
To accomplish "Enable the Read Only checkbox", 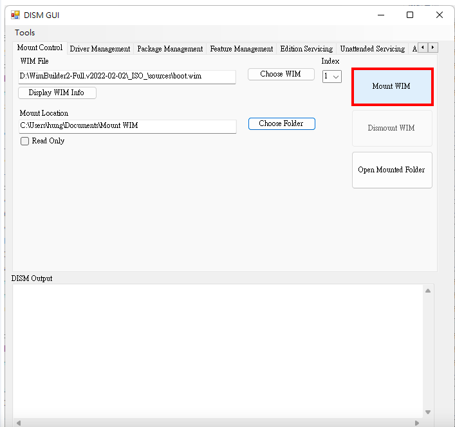I will click(24, 141).
